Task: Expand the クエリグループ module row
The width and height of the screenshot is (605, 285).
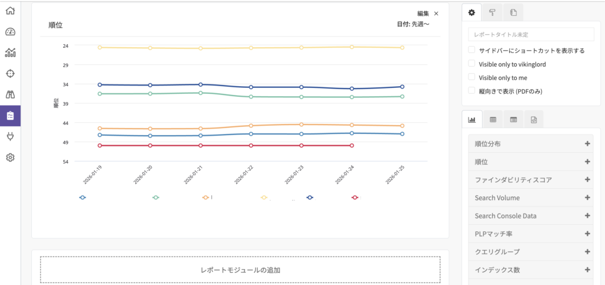Action: tap(587, 252)
